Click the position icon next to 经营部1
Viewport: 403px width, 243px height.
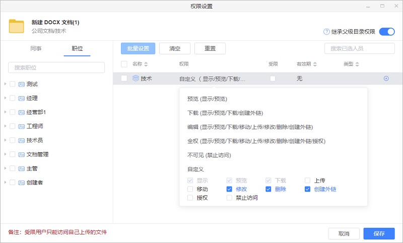pos(21,112)
